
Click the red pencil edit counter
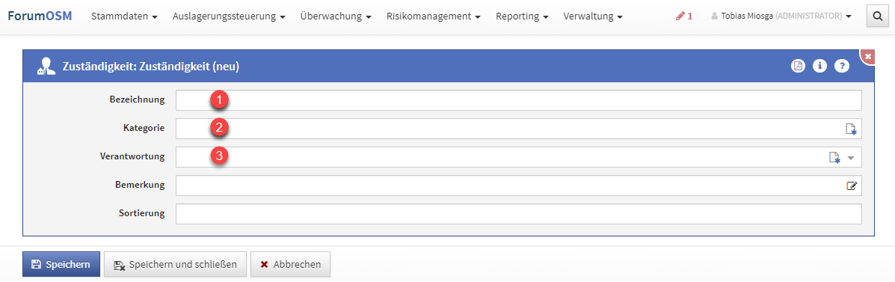tap(684, 16)
